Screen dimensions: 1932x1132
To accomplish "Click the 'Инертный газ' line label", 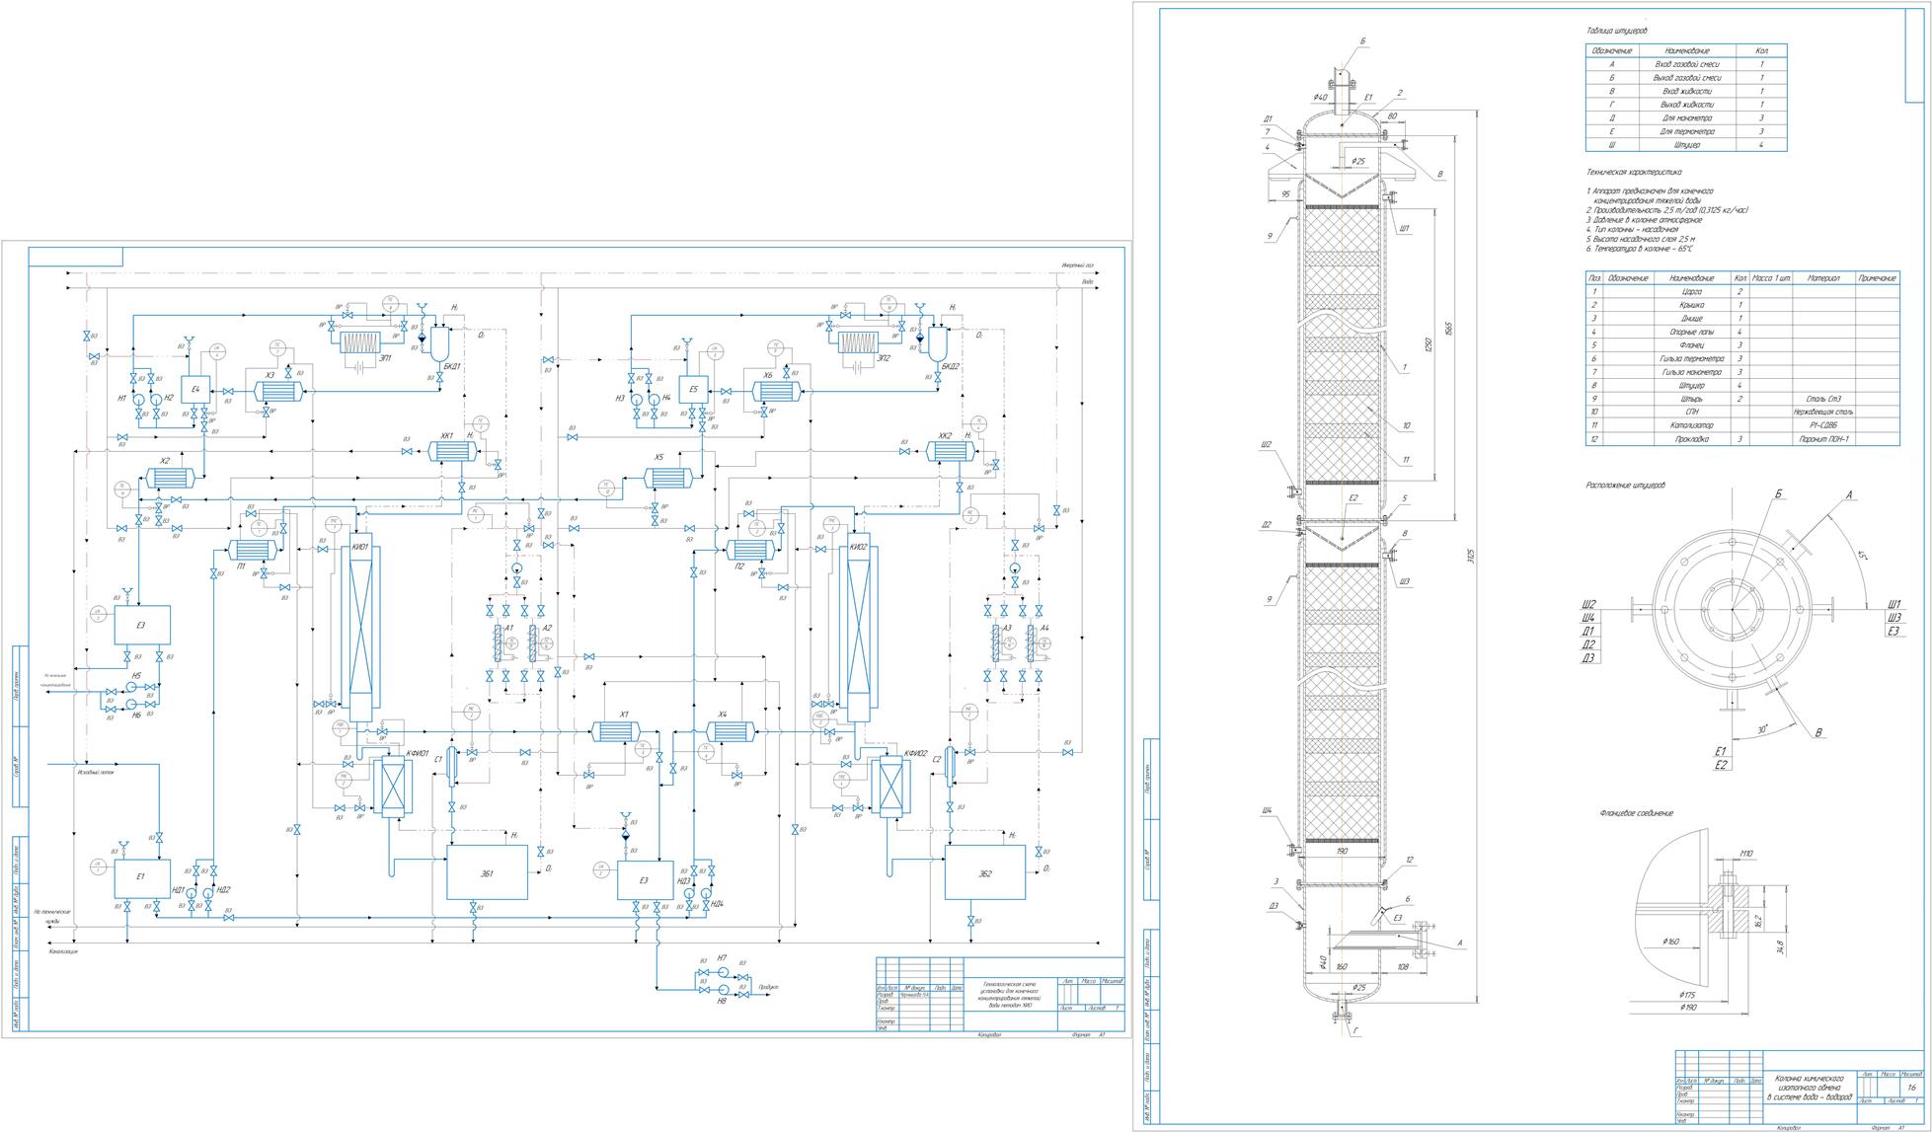I will tap(1077, 265).
